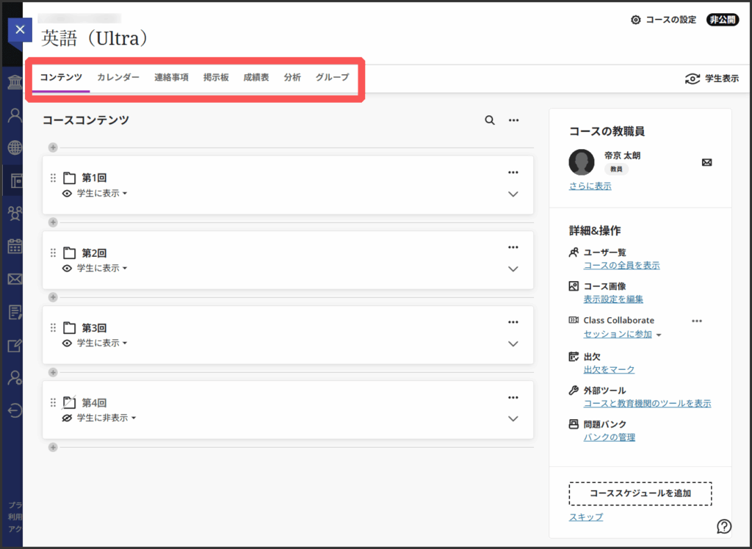Click the コーススケジュールを追加 button
The height and width of the screenshot is (549, 752).
coord(640,493)
